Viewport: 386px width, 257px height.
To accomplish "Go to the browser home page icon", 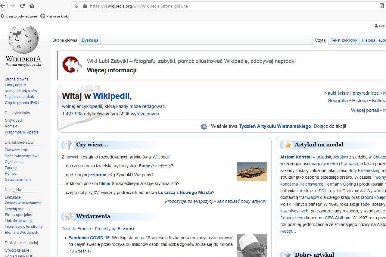I will 32,6.
